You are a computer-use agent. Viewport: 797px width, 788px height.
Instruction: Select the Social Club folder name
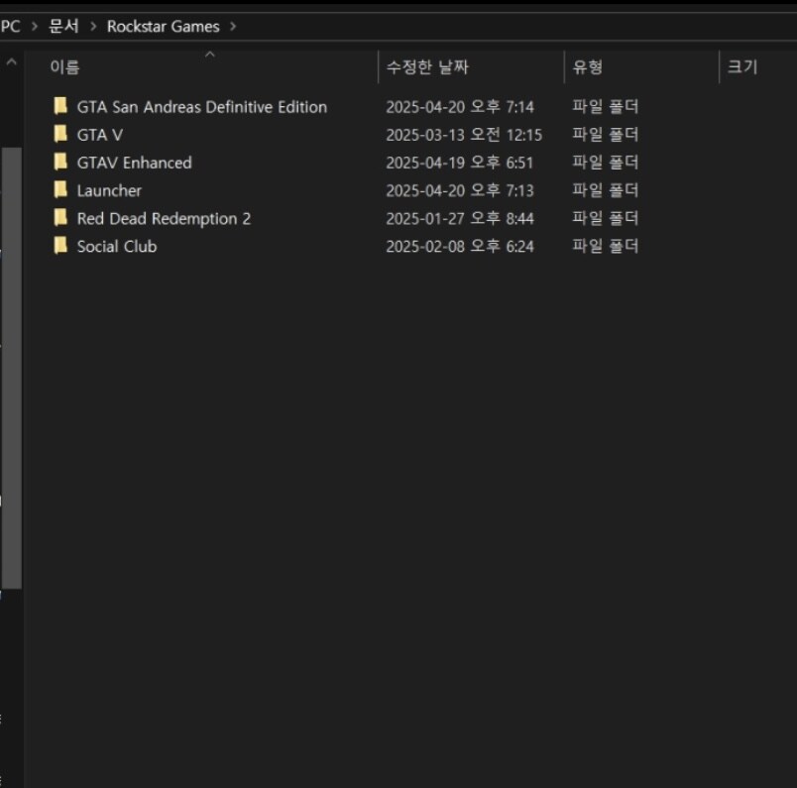[117, 246]
